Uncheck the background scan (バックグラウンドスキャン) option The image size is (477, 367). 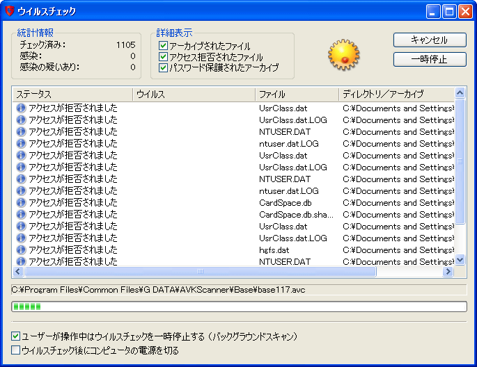pos(15,336)
